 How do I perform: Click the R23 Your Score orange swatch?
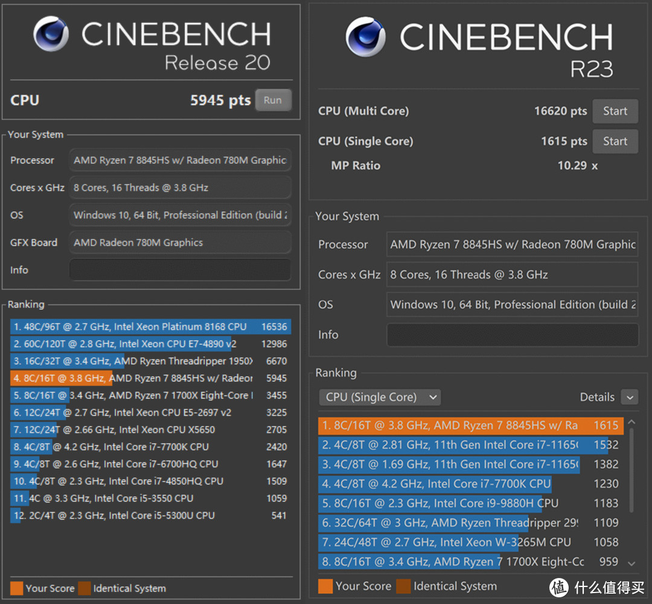(x=325, y=586)
